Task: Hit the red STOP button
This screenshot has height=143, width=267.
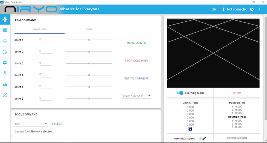Action: pos(237,93)
